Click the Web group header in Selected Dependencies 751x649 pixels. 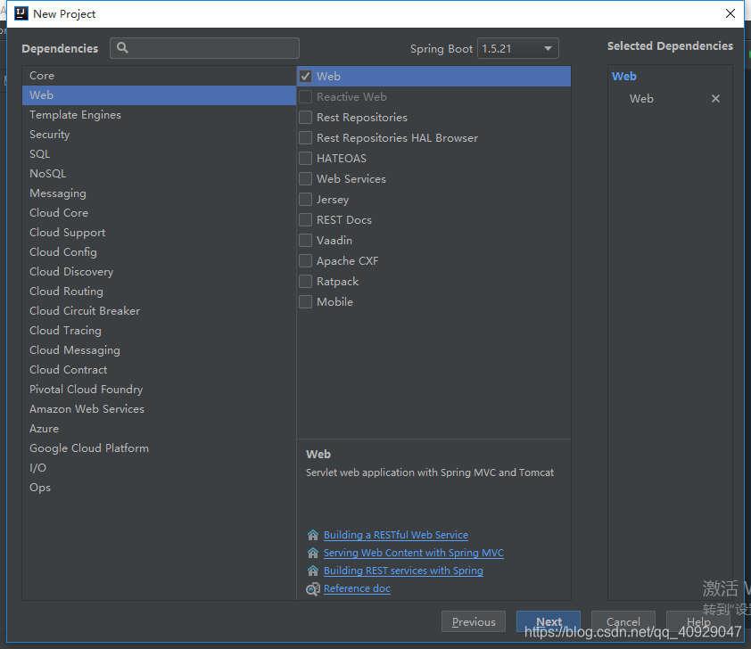tap(624, 77)
